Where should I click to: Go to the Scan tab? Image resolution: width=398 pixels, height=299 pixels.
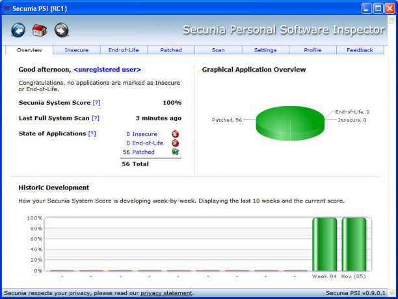(219, 50)
